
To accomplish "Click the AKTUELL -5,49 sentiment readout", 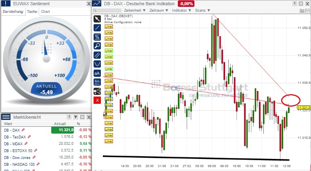I will [x=46, y=89].
